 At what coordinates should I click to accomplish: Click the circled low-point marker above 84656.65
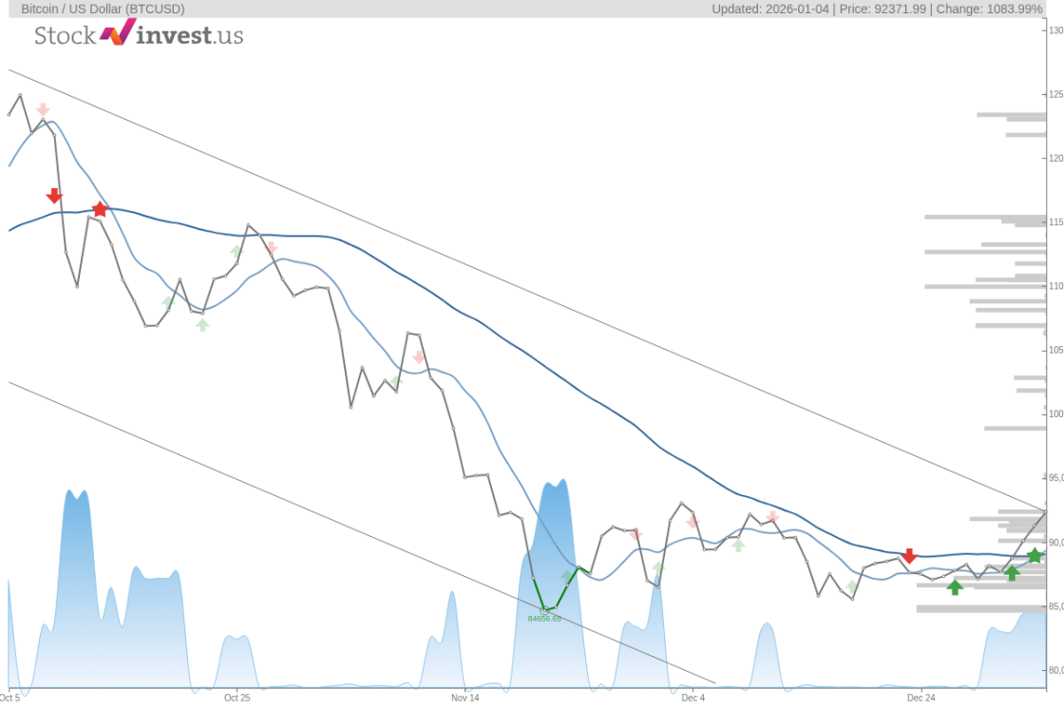(544, 609)
